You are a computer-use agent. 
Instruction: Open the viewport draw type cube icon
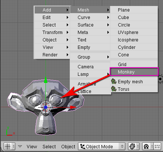pos(132,146)
